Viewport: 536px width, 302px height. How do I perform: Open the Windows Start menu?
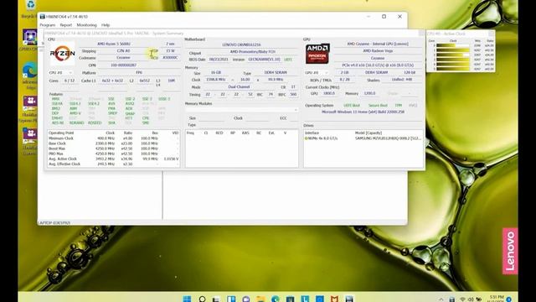coord(187,299)
